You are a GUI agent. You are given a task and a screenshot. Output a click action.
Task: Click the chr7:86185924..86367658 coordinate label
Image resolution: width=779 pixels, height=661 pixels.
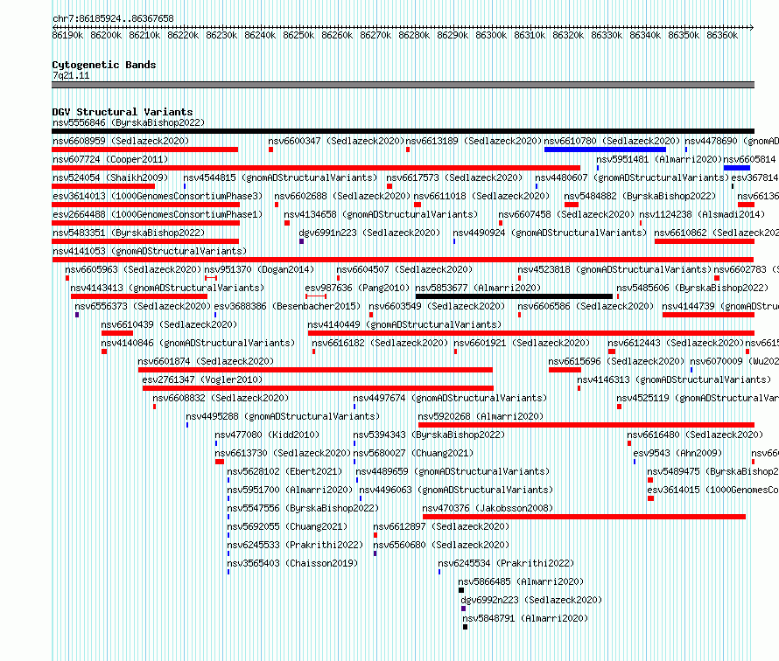113,18
